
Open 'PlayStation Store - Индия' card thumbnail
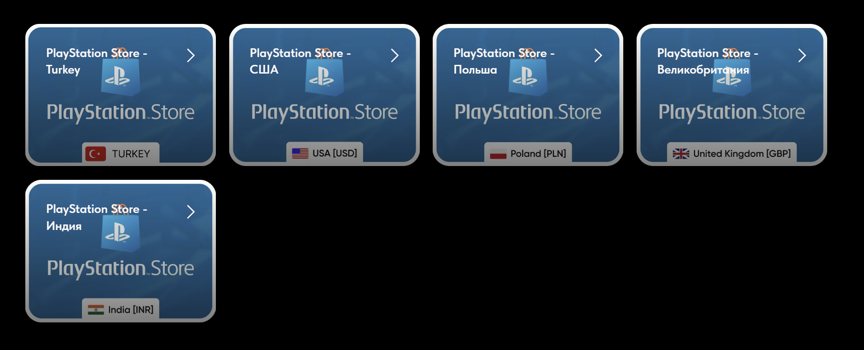click(121, 251)
